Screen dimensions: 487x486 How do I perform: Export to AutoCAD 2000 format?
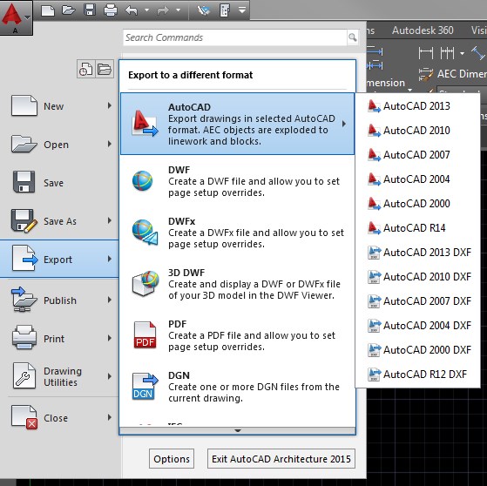(417, 204)
